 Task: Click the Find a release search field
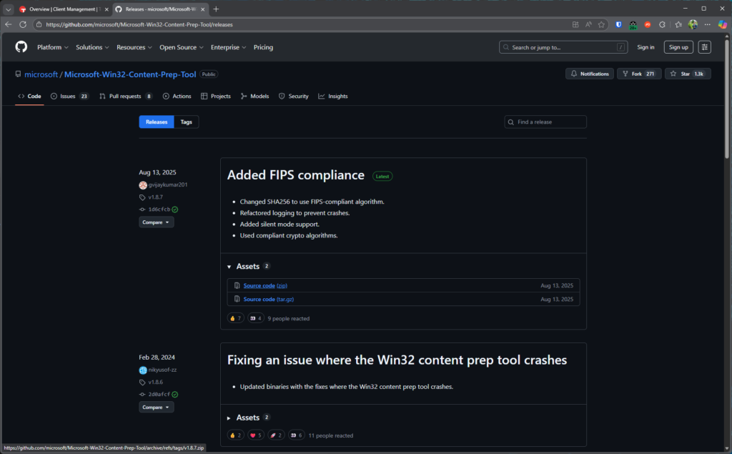click(x=549, y=122)
